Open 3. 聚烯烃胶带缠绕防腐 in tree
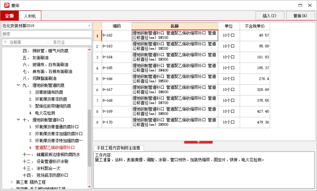Image resolution: width=317 pixels, height=191 pixels. point(50,106)
